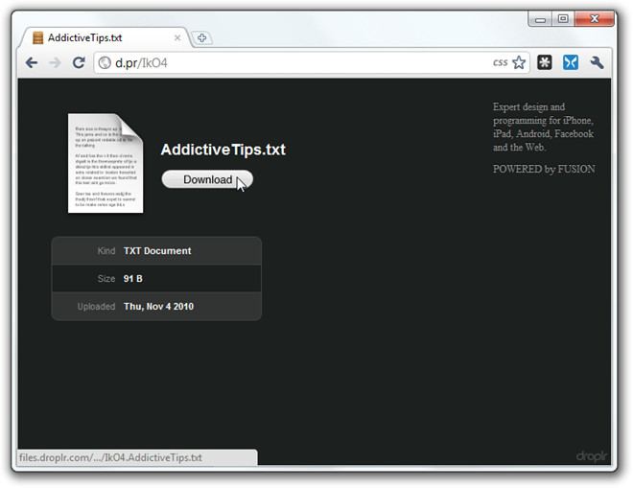Click the droplr logo at the bottom corner
The height and width of the screenshot is (488, 633).
pyautogui.click(x=592, y=456)
